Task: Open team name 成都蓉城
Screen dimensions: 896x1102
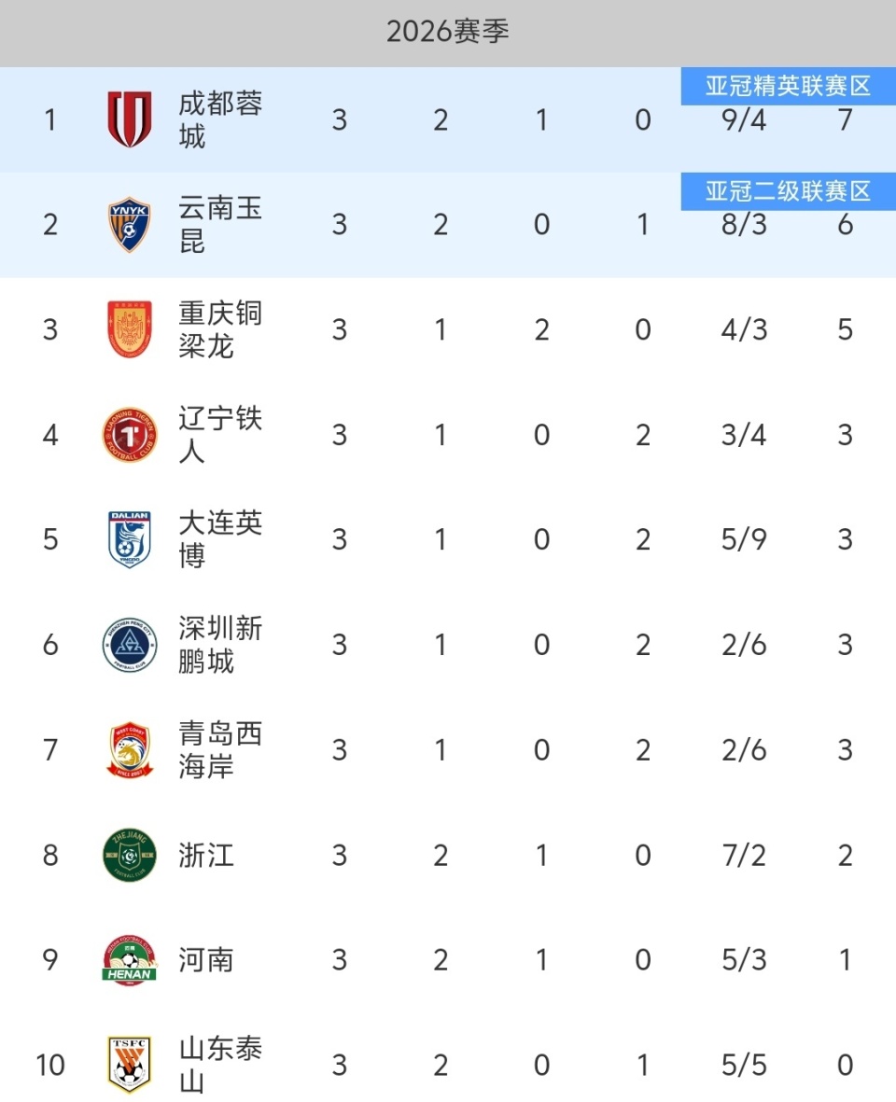Action: (x=220, y=119)
